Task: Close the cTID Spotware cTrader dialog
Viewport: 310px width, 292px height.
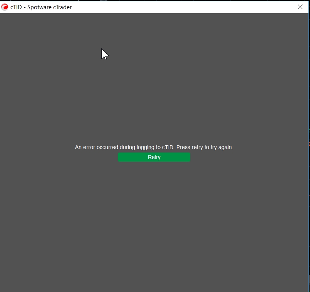Action: tap(300, 7)
